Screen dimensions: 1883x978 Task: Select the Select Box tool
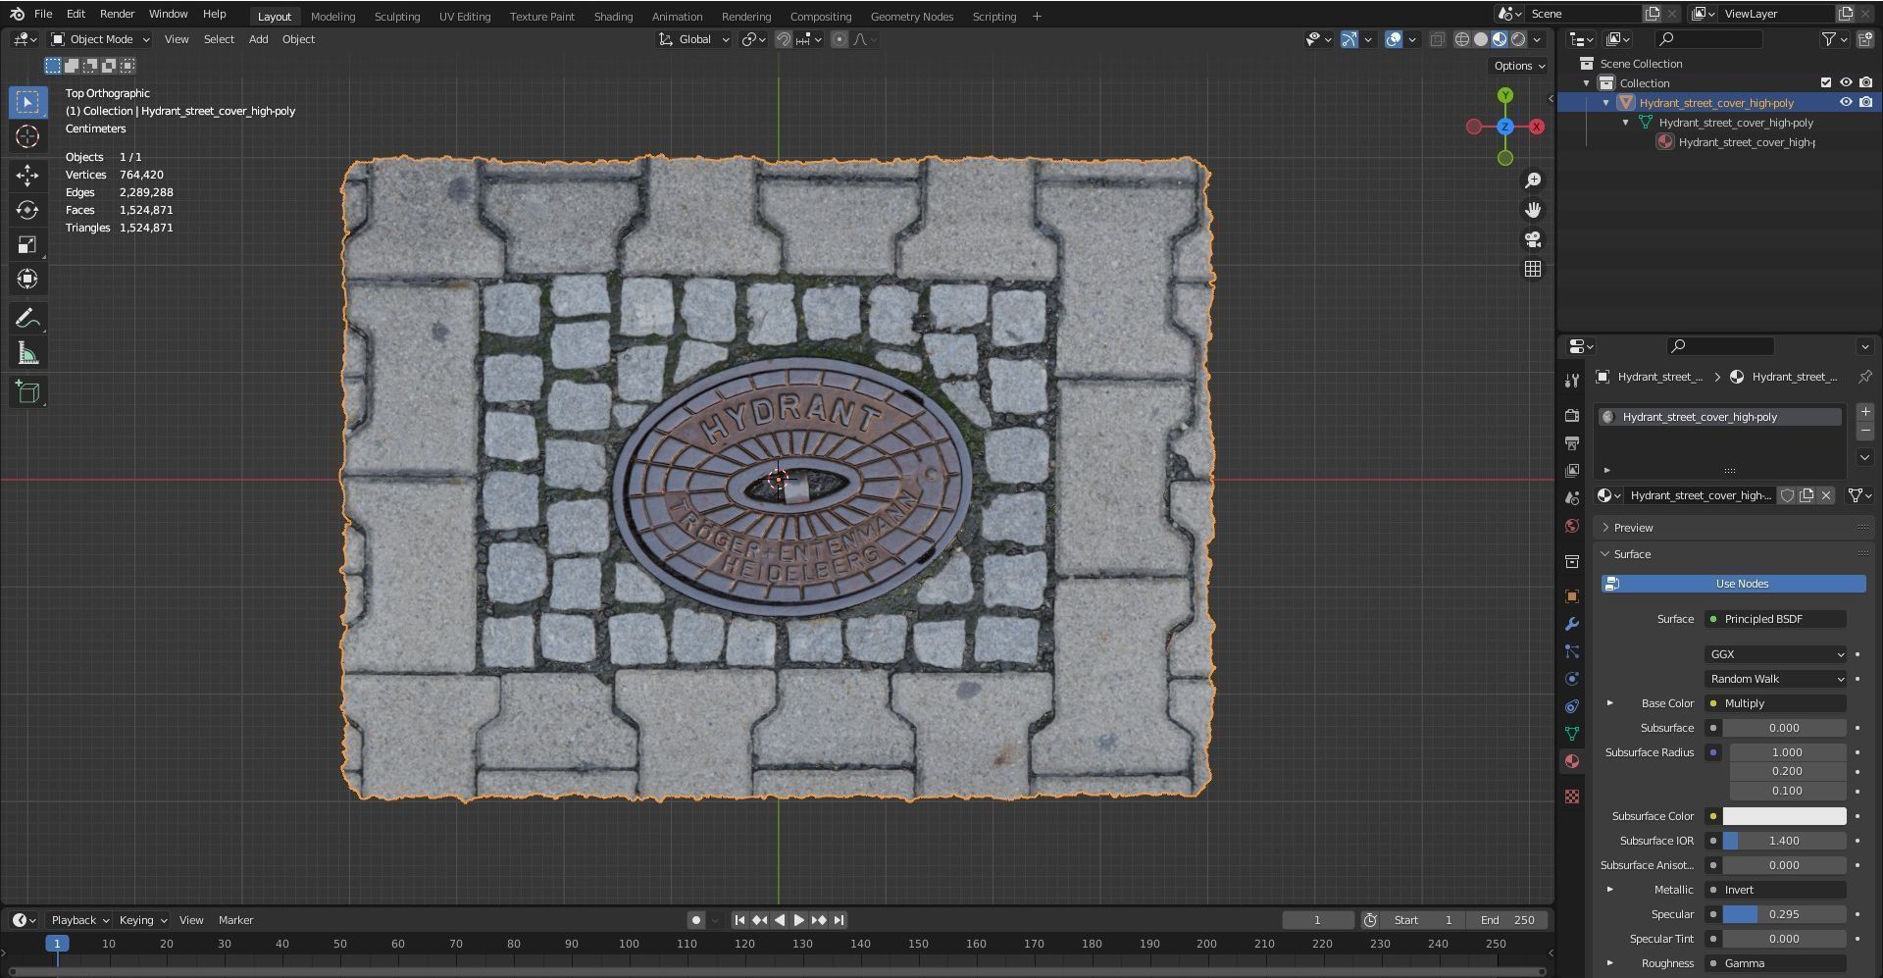coord(27,102)
